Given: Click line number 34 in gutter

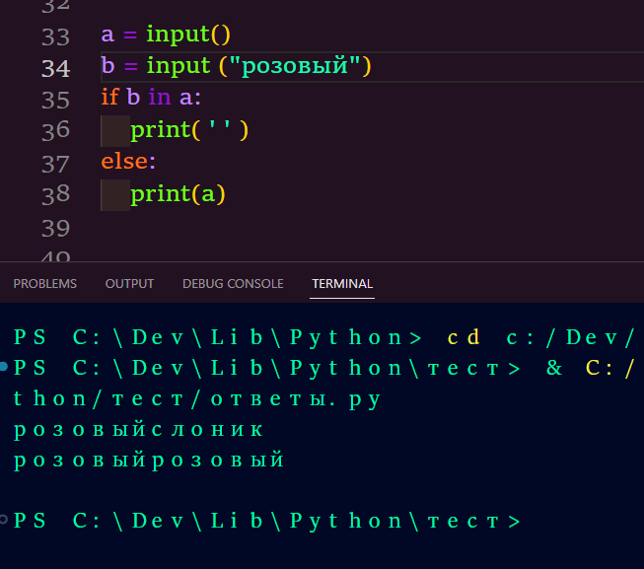Looking at the screenshot, I should 55,69.
